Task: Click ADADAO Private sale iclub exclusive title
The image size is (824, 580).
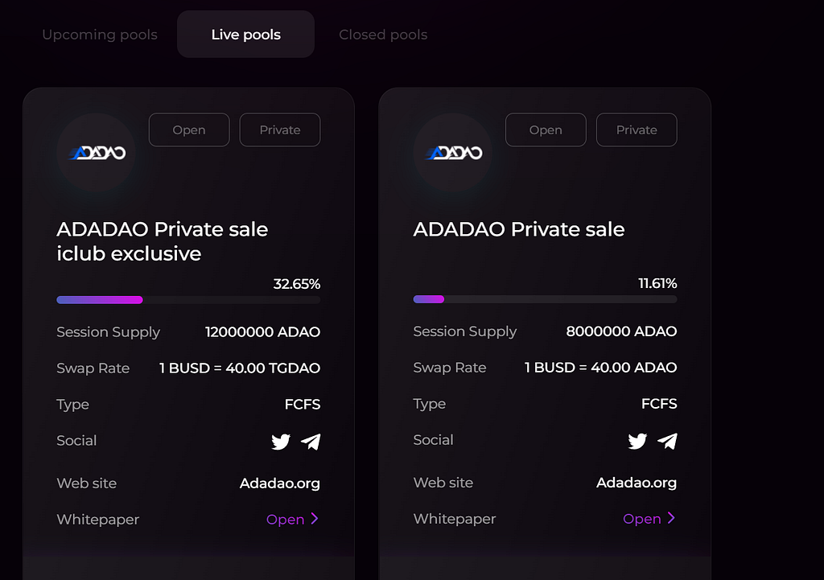Action: (163, 241)
